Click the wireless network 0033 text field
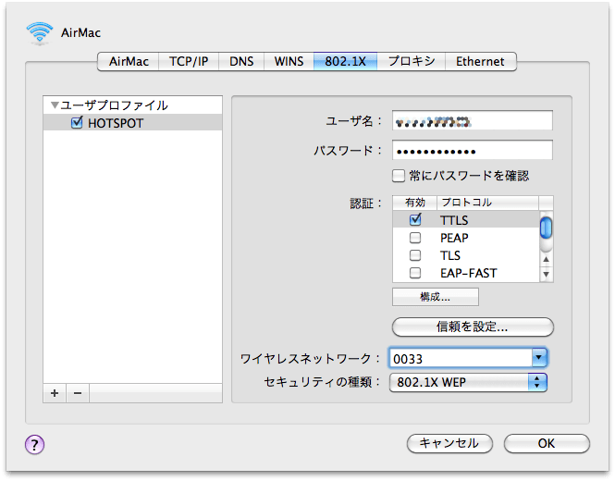The width and height of the screenshot is (615, 481). (x=461, y=358)
